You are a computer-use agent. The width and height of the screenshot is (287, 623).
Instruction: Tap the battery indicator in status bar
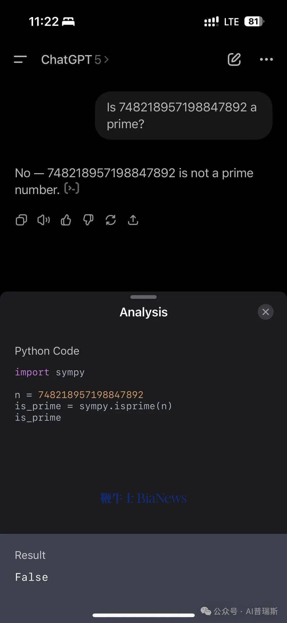(254, 22)
